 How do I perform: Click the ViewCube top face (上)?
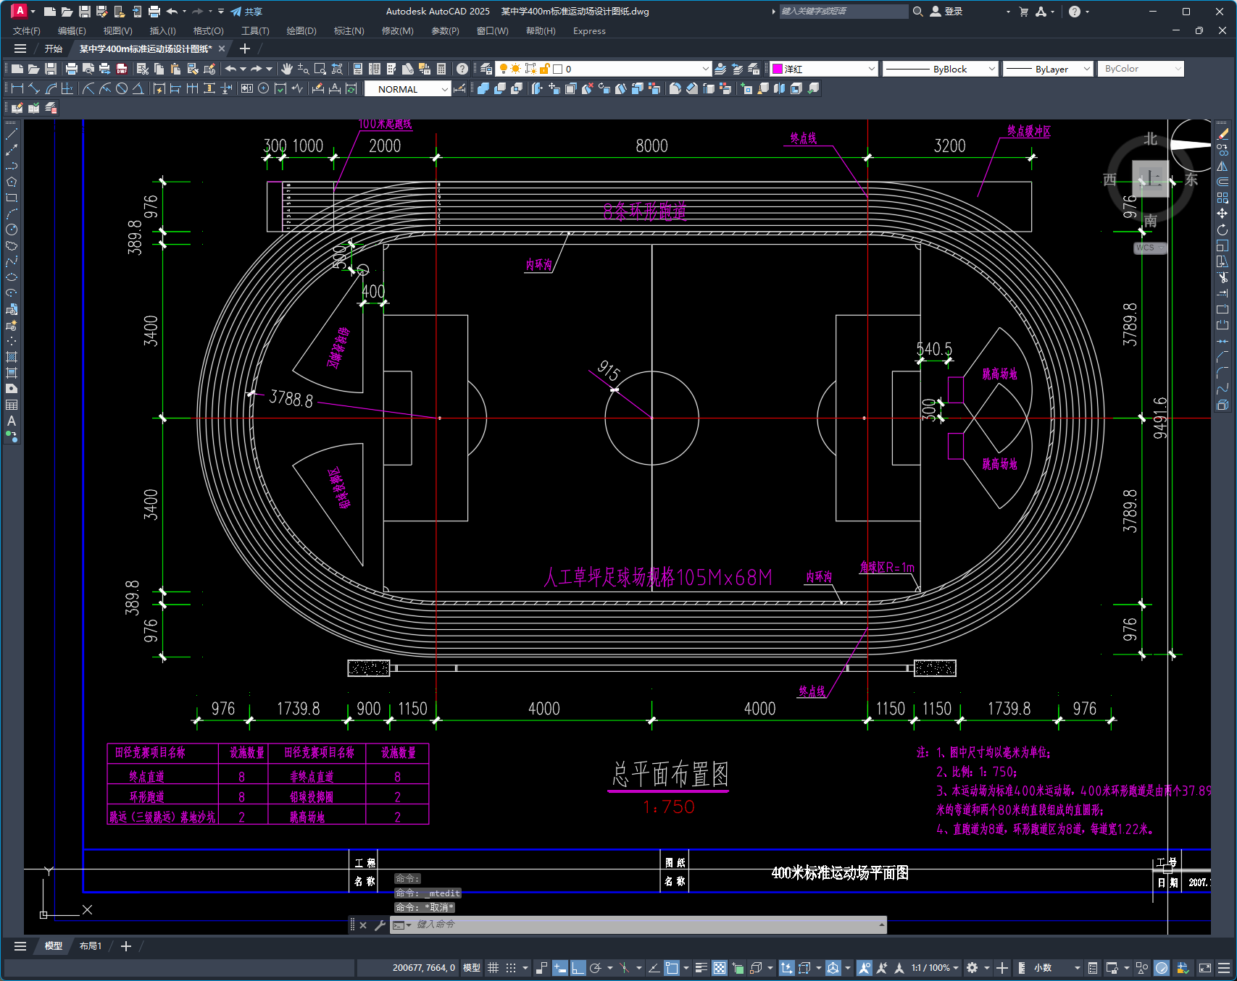click(x=1150, y=178)
